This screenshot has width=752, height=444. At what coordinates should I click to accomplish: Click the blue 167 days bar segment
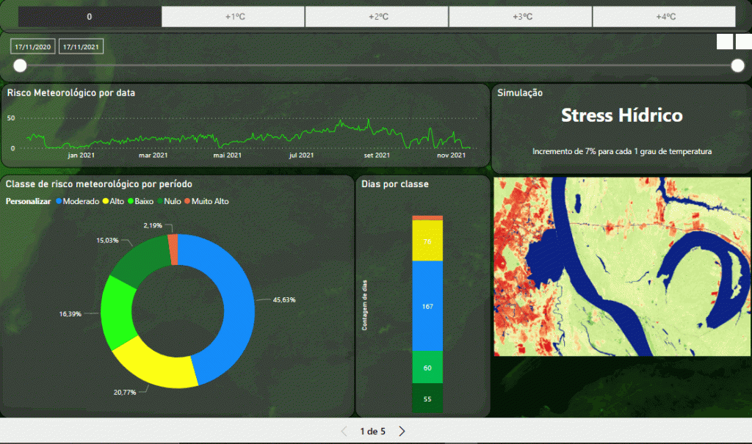[427, 306]
